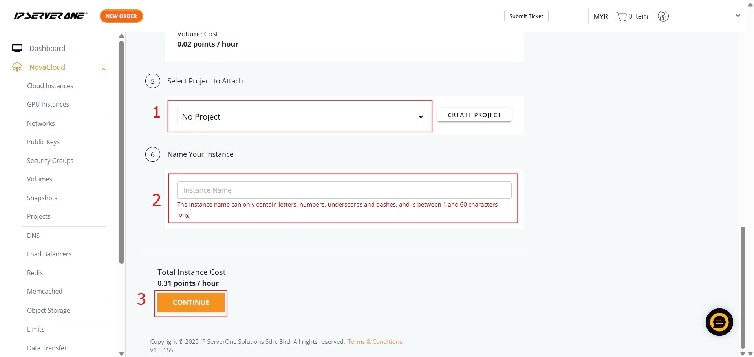
Task: Click the NEW ORDER button
Action: pos(121,16)
